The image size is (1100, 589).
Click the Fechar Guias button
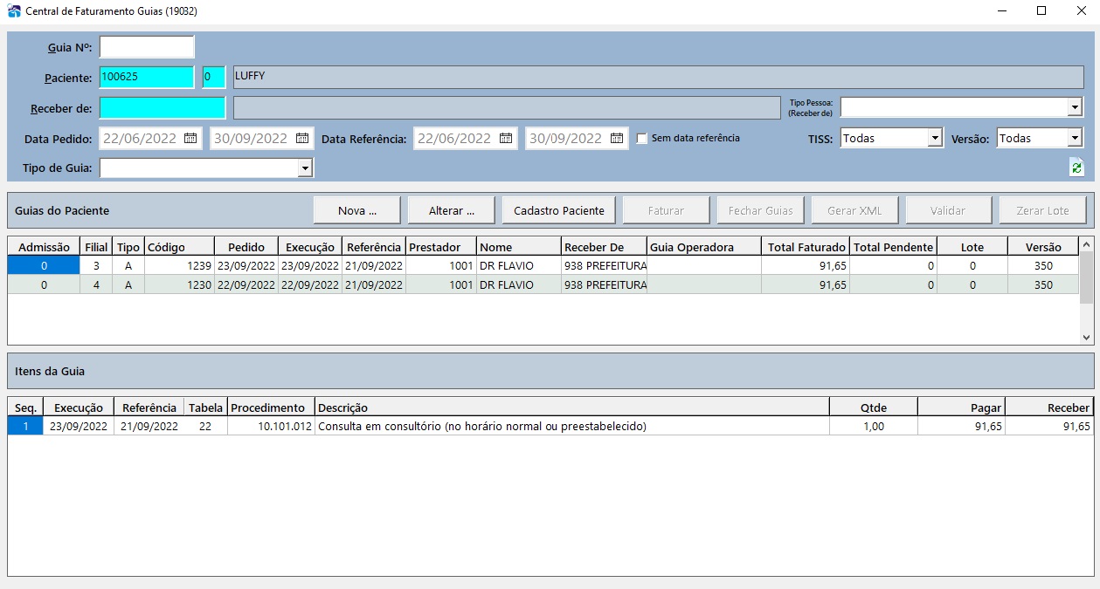pos(760,210)
